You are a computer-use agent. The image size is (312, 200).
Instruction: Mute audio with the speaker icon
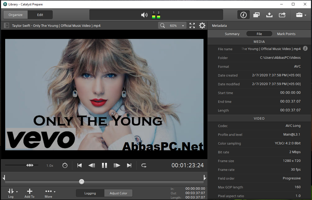pos(144,15)
